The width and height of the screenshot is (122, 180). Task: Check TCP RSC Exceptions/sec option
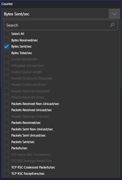6,173
